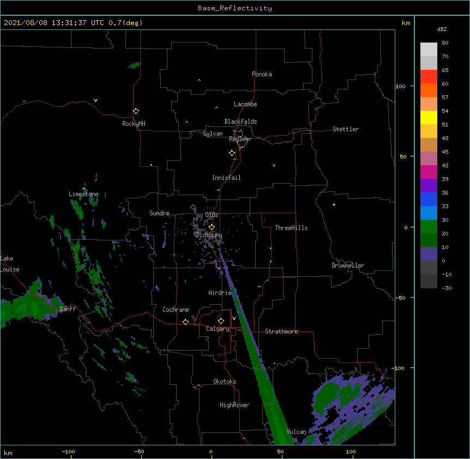Click the red 65 dBZ legend swatch
The image size is (470, 459).
point(429,76)
